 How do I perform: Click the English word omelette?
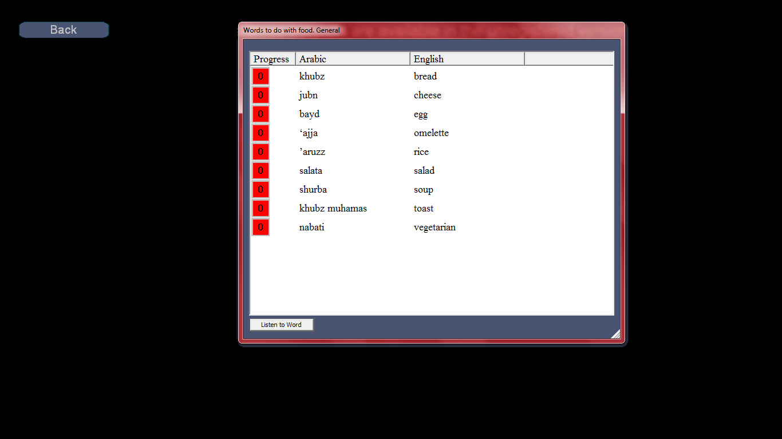coord(431,133)
